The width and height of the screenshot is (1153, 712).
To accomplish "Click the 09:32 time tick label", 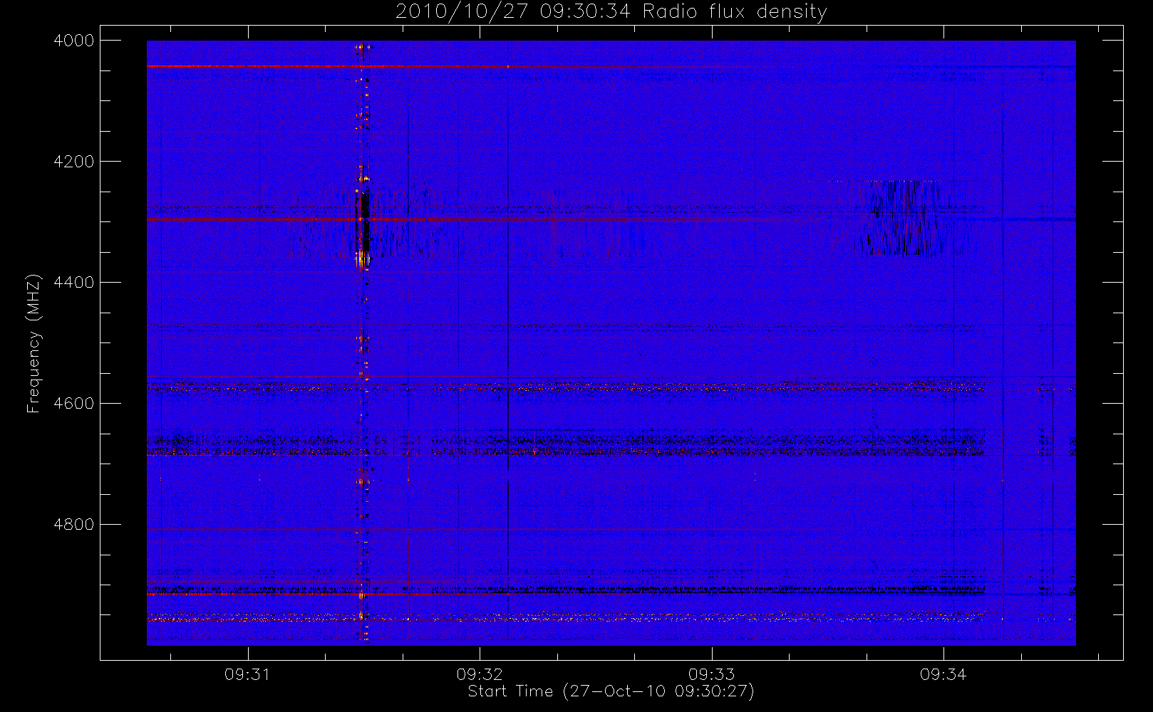I will [480, 674].
